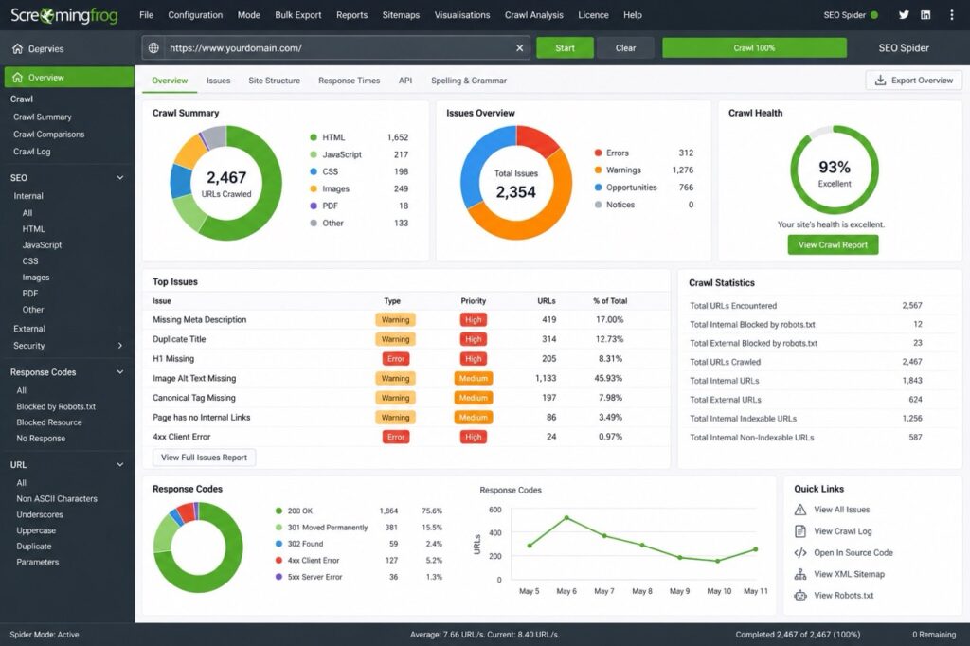Switch to the Issues tab
The image size is (970, 646).
tap(218, 81)
